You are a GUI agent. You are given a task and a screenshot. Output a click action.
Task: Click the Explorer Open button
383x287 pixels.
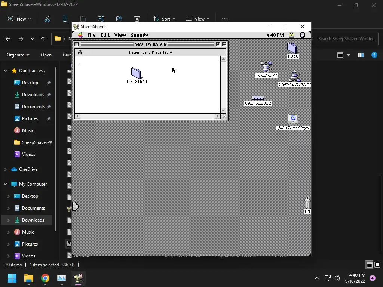click(x=46, y=55)
